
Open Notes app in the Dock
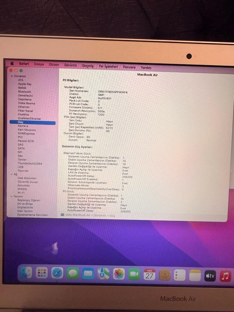[195, 275]
